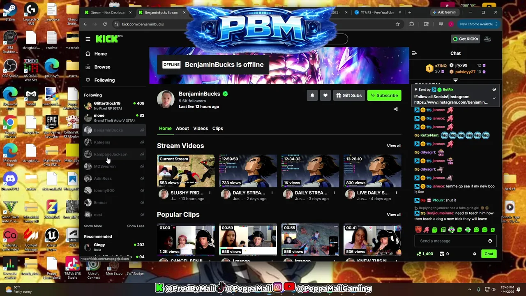Click the share icon below Subscribe
526x296 pixels.
point(396,109)
